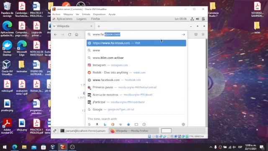Open Firefox app menu in top bar
268x151 pixels.
(x=95, y=19)
